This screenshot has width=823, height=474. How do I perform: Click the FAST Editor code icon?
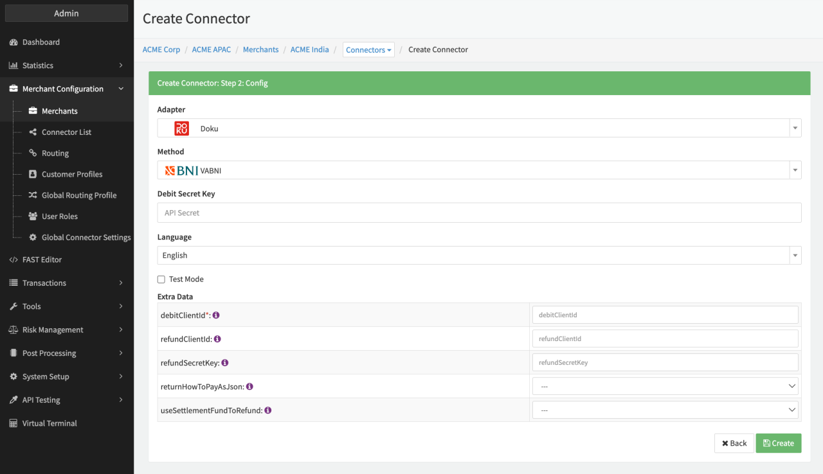point(14,260)
